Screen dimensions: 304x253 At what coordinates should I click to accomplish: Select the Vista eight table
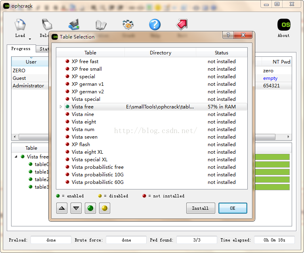tap(84, 122)
